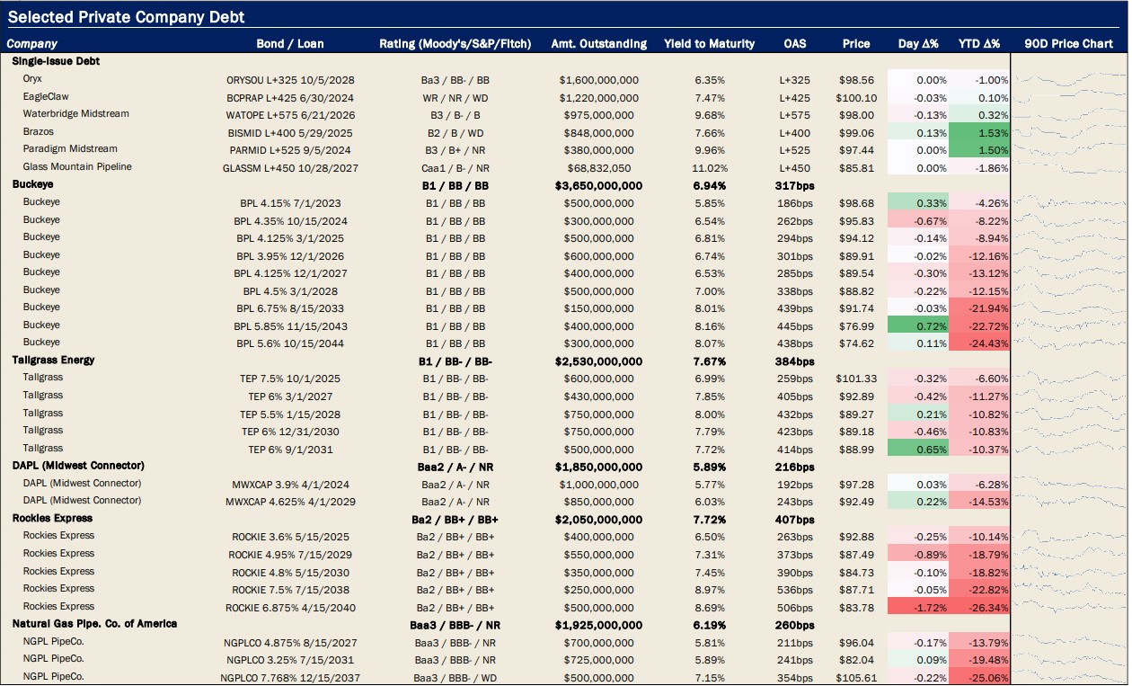Click the price '$100.10'

[856, 98]
